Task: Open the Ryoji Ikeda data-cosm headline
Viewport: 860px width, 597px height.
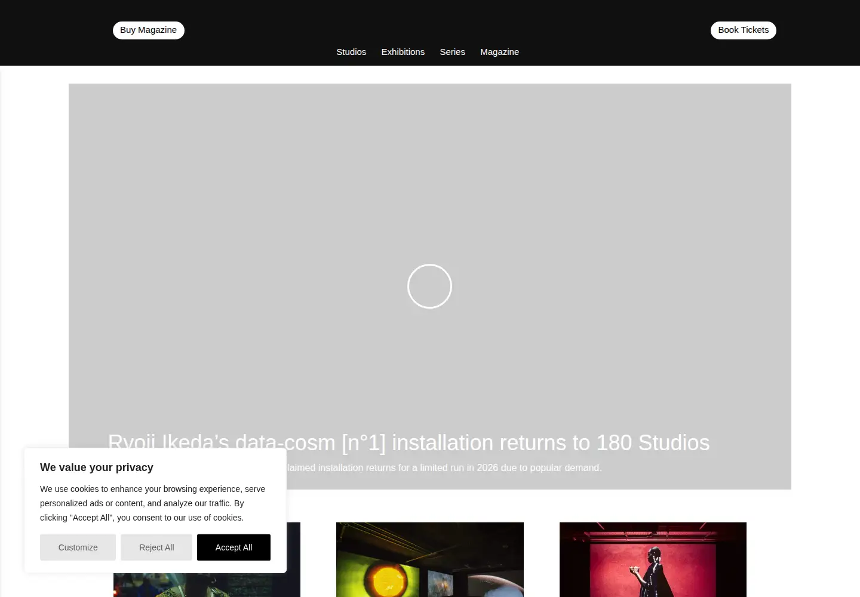Action: click(x=409, y=443)
